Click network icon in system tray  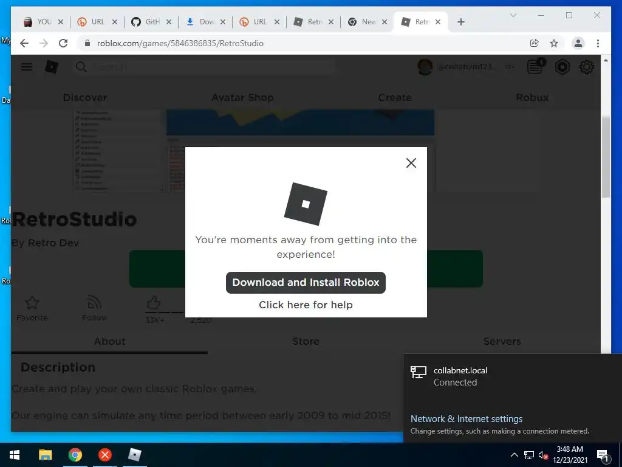[x=529, y=455]
